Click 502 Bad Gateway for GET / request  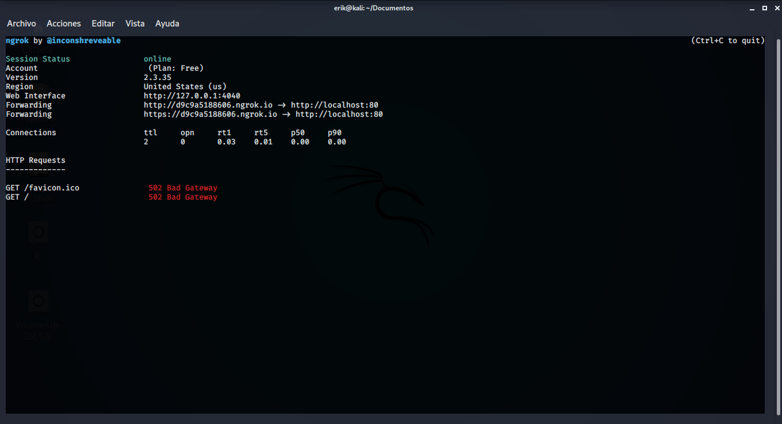[x=183, y=197]
